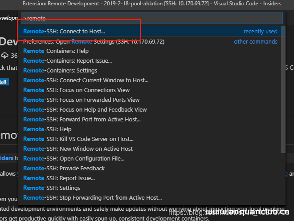Run Remote-SSH: Connect Current Window to Host
The width and height of the screenshot is (294, 221).
click(x=150, y=80)
